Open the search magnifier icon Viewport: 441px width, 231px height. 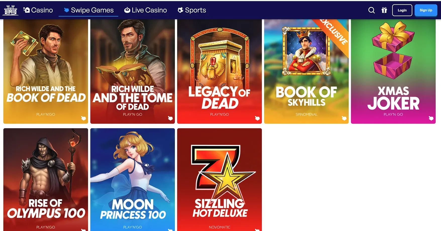pyautogui.click(x=371, y=10)
